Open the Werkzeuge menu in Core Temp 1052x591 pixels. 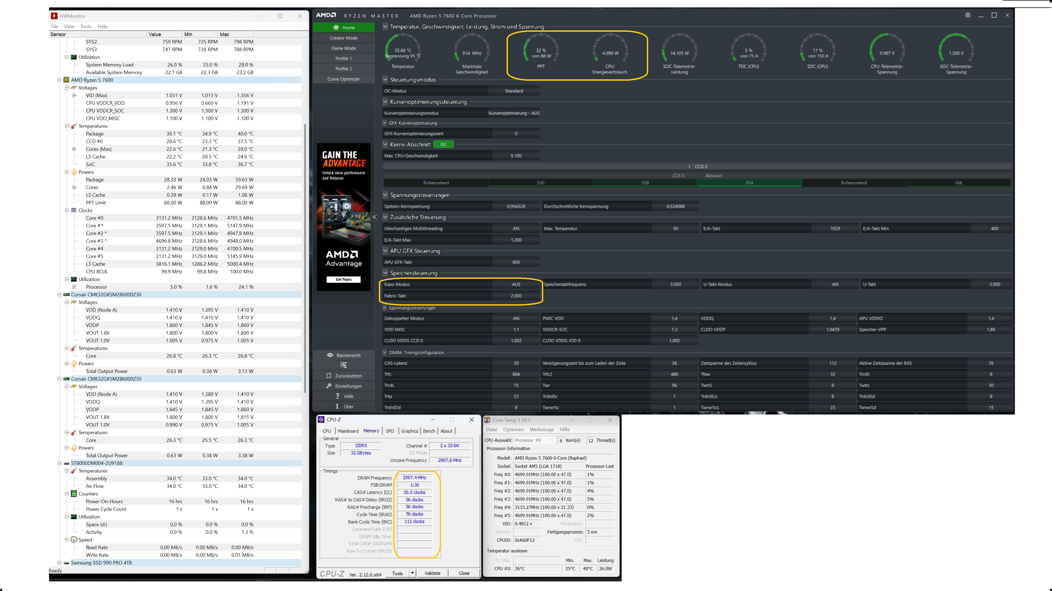(542, 430)
